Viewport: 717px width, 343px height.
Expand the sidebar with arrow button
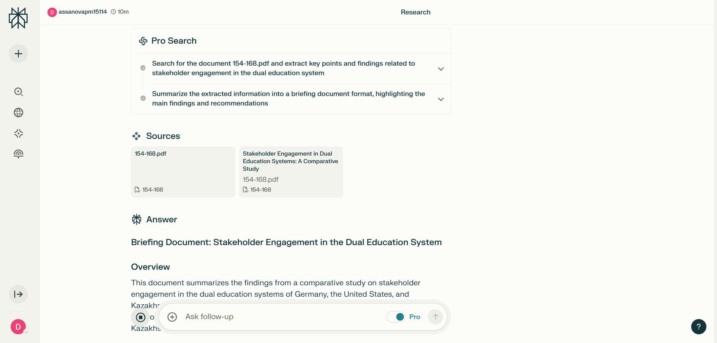click(18, 294)
